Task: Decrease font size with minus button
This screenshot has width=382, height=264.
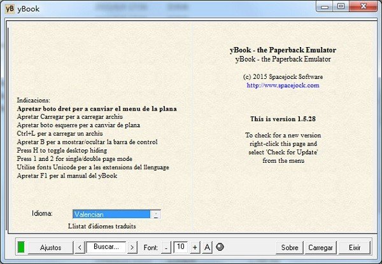Action: 166,247
